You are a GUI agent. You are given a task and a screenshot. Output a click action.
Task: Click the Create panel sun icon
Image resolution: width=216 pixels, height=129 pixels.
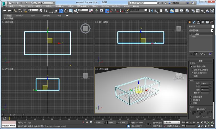[190, 22]
